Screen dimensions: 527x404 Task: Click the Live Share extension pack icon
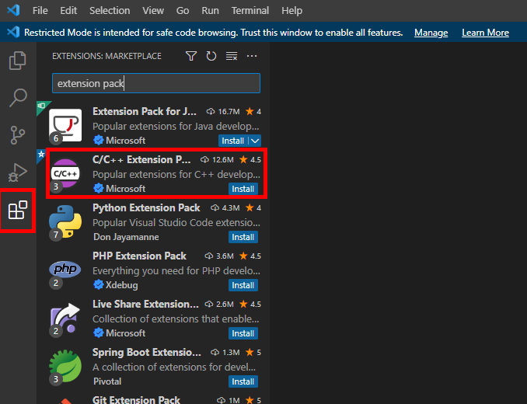65,318
